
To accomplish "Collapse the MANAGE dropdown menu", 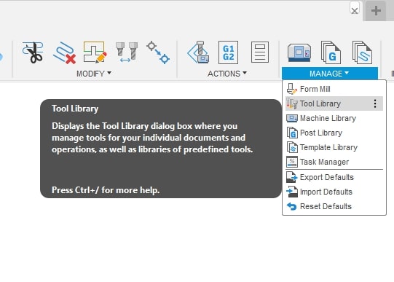I will point(330,74).
